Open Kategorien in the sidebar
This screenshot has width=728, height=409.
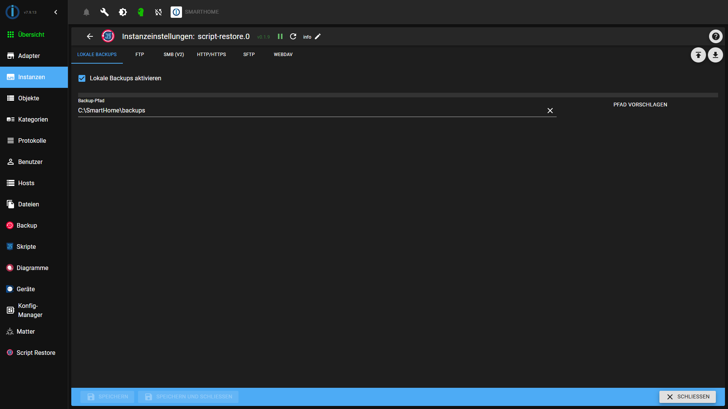(x=34, y=119)
